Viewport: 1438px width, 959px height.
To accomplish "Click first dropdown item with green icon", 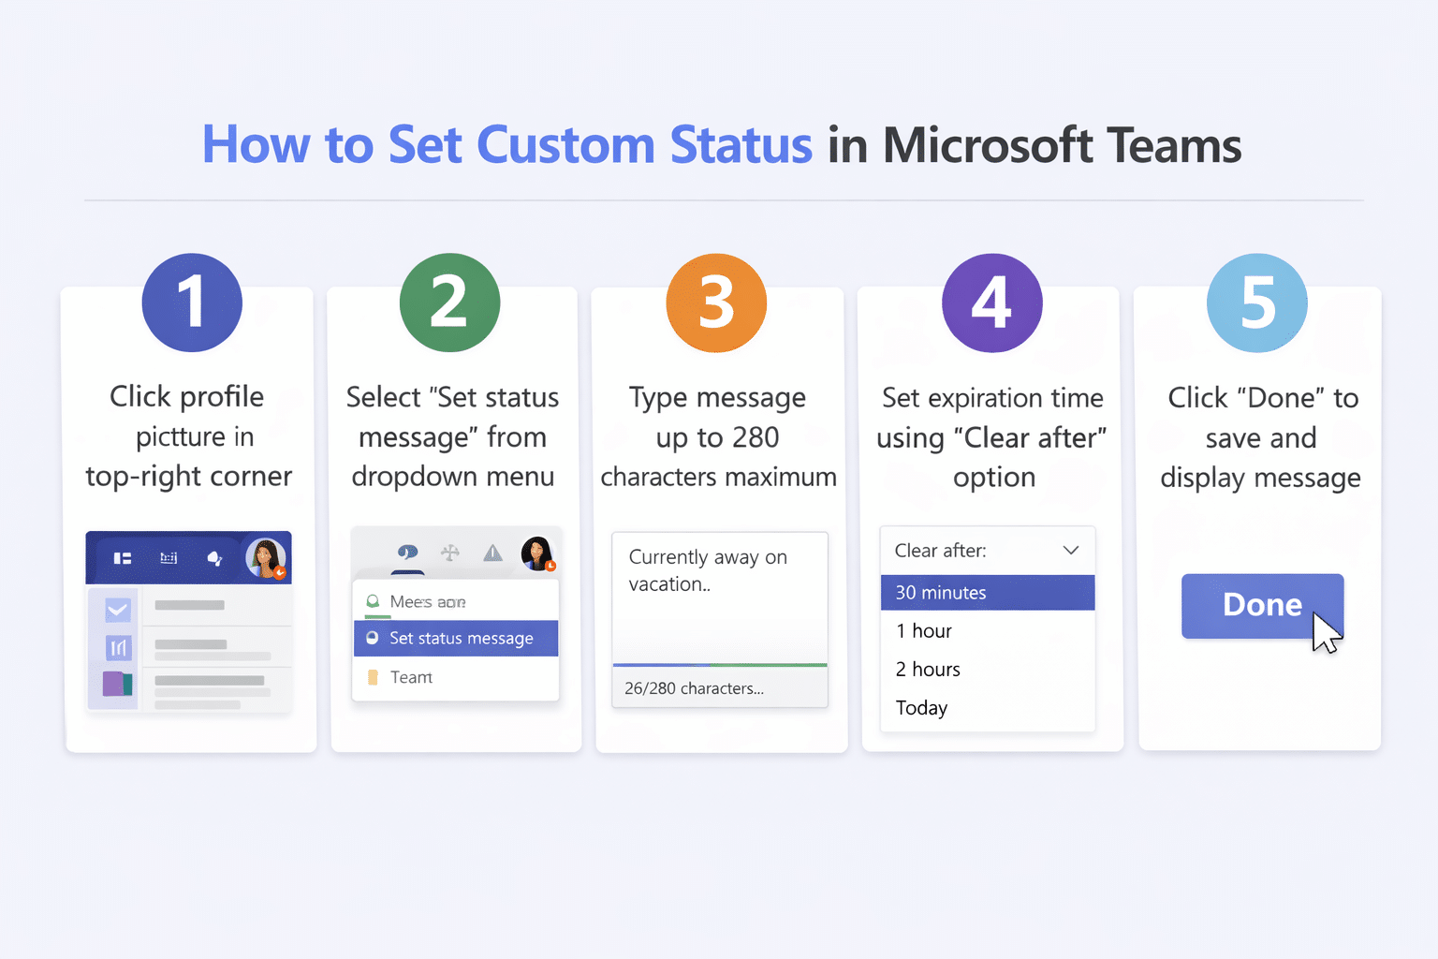I will [427, 601].
